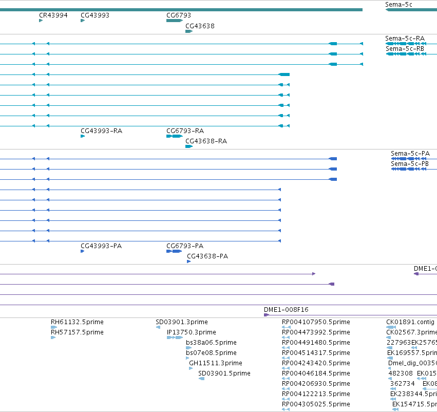437x412 pixels.
Task: Click the DME1-008F16 purple start glyph
Action: tap(266, 315)
